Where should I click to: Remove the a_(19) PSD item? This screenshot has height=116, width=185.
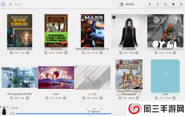click(x=101, y=98)
